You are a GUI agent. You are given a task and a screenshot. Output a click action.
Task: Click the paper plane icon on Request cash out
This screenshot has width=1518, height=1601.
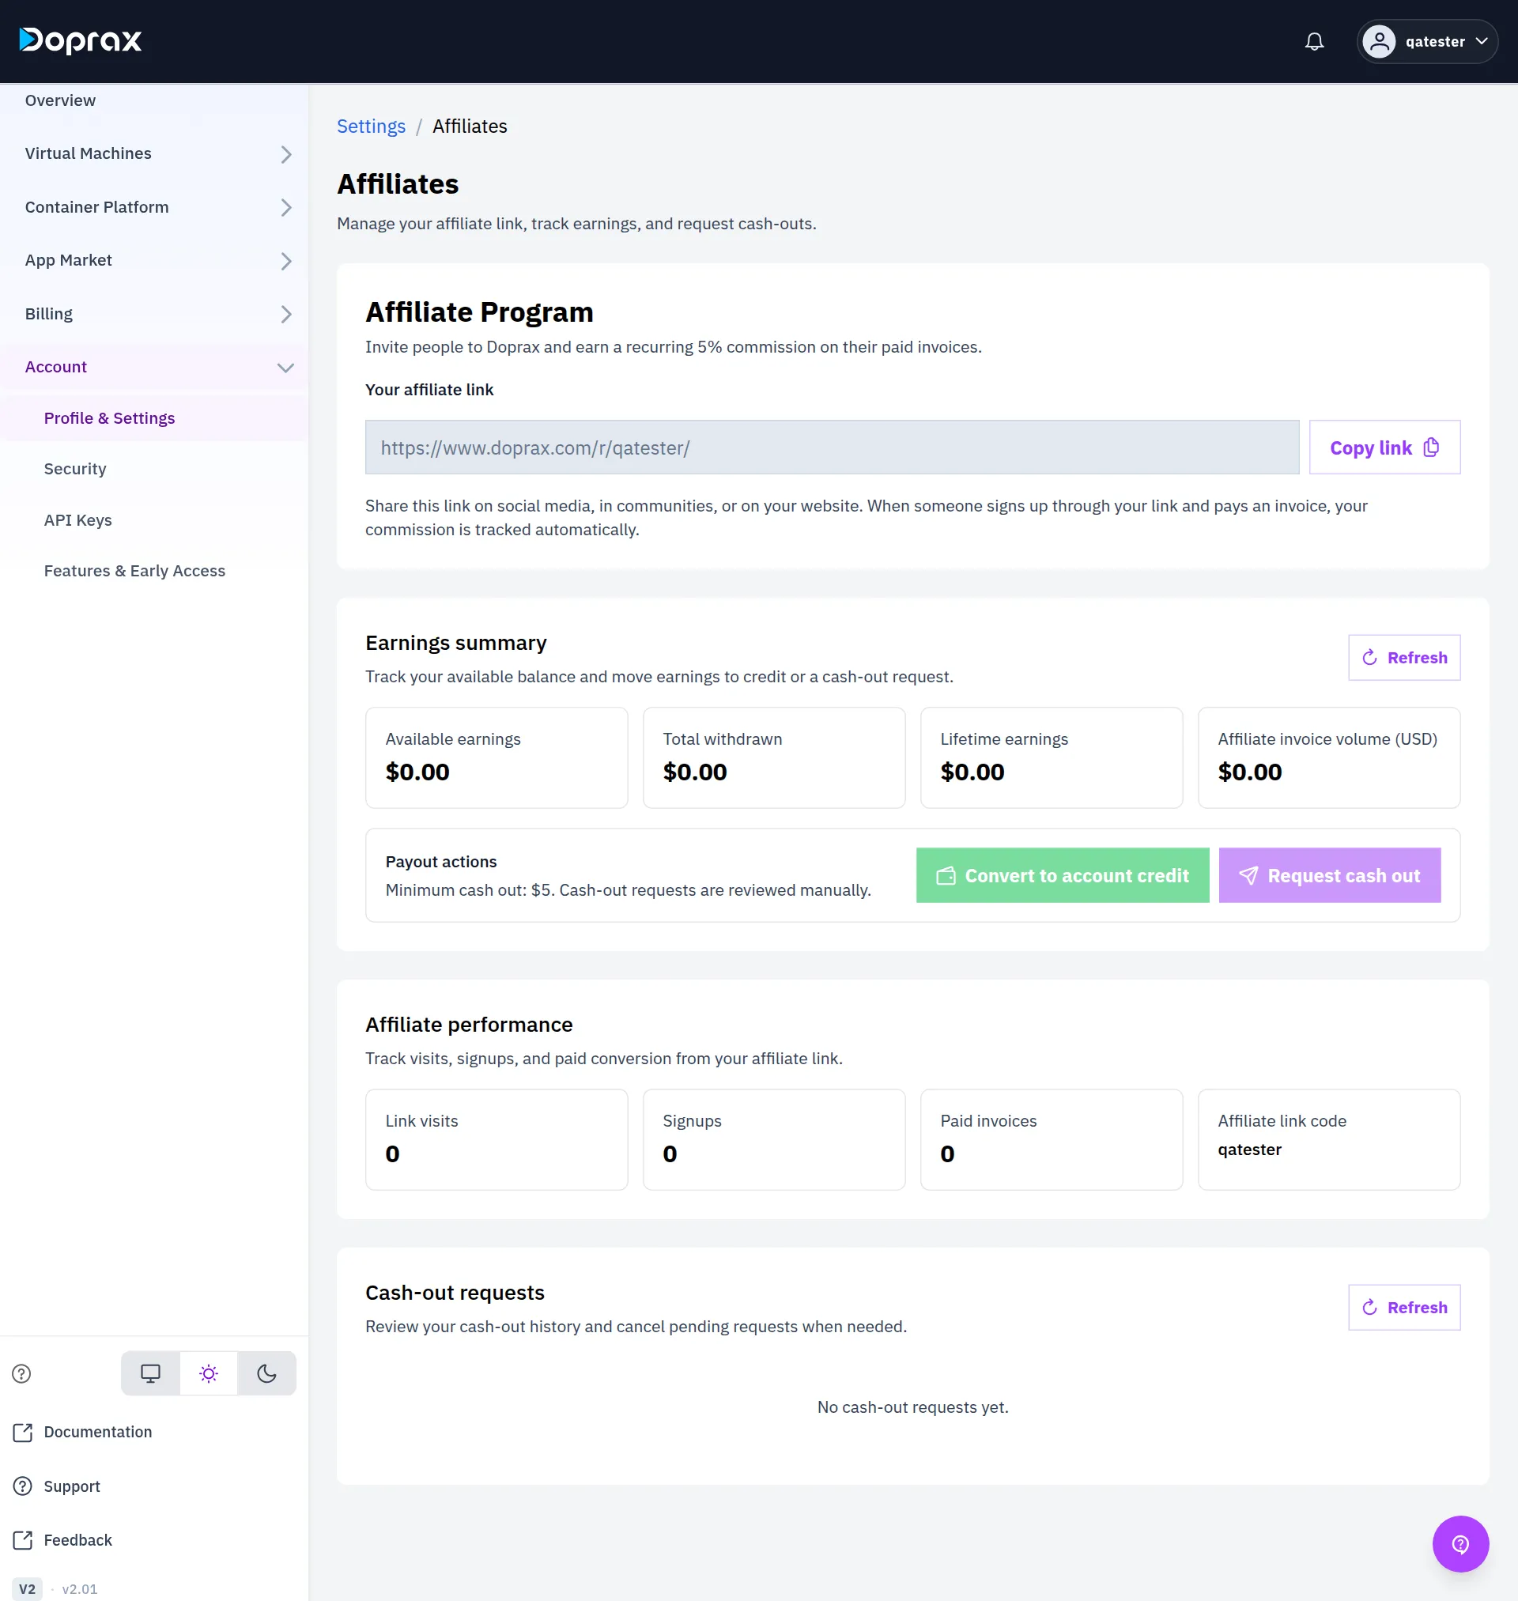(1248, 876)
